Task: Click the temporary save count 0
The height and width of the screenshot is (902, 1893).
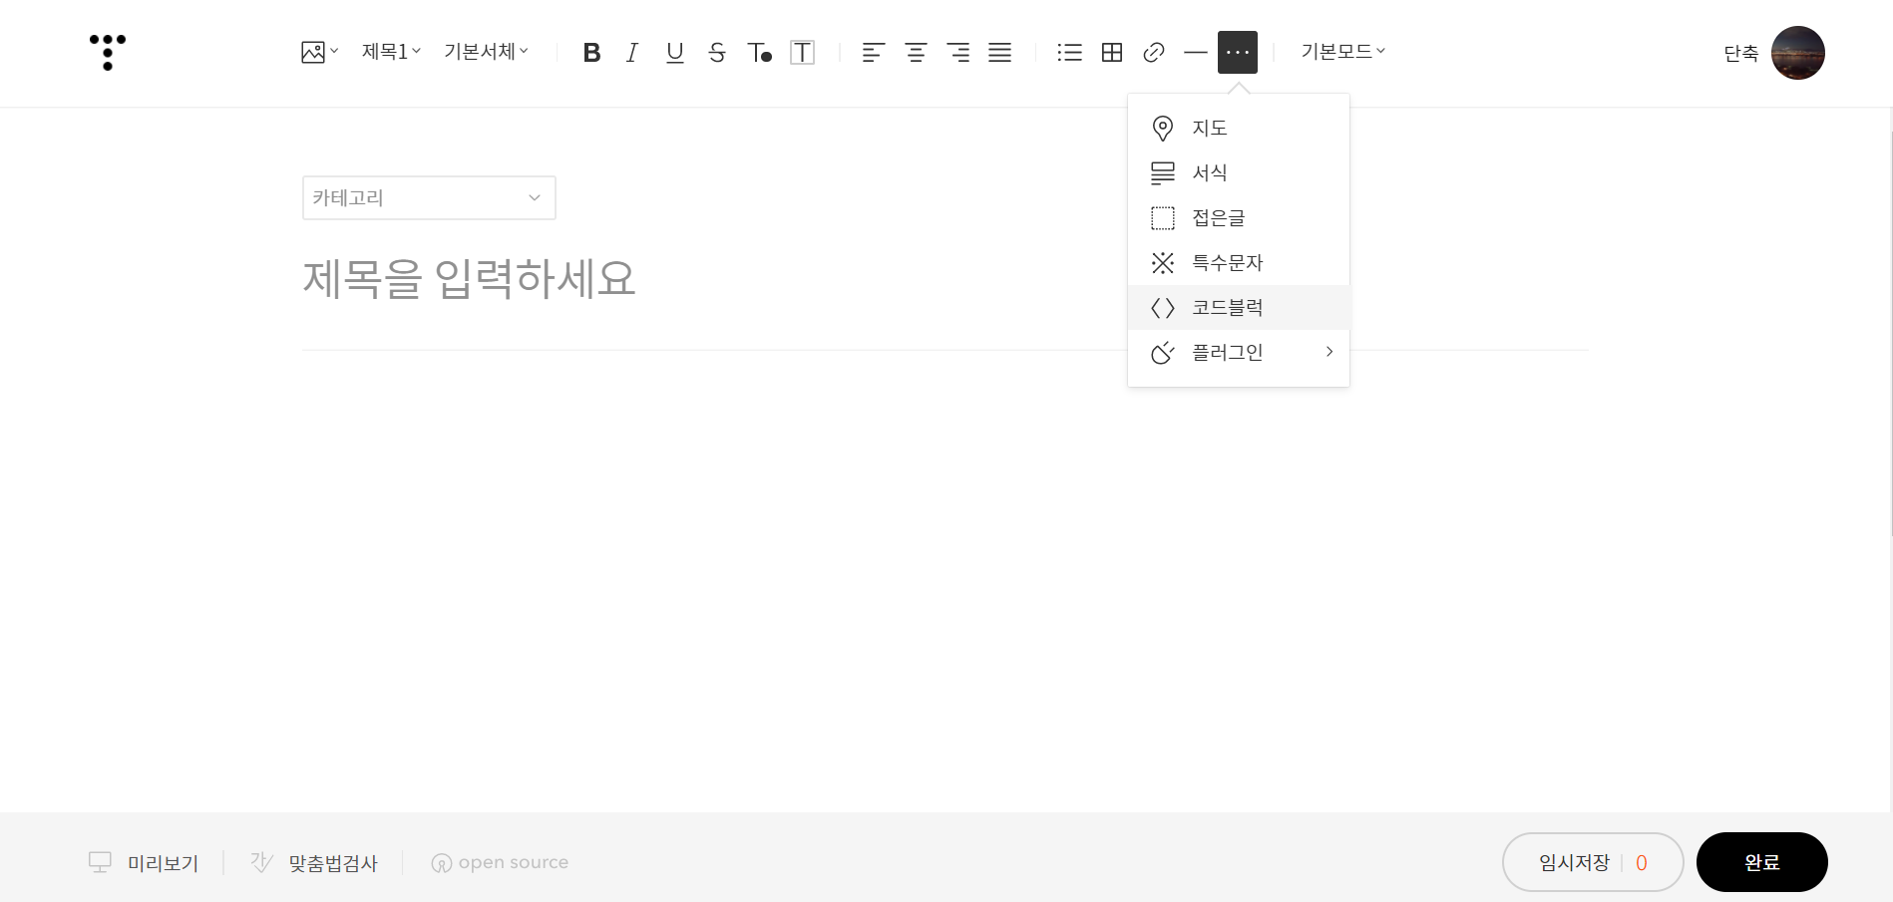Action: pos(1642,863)
